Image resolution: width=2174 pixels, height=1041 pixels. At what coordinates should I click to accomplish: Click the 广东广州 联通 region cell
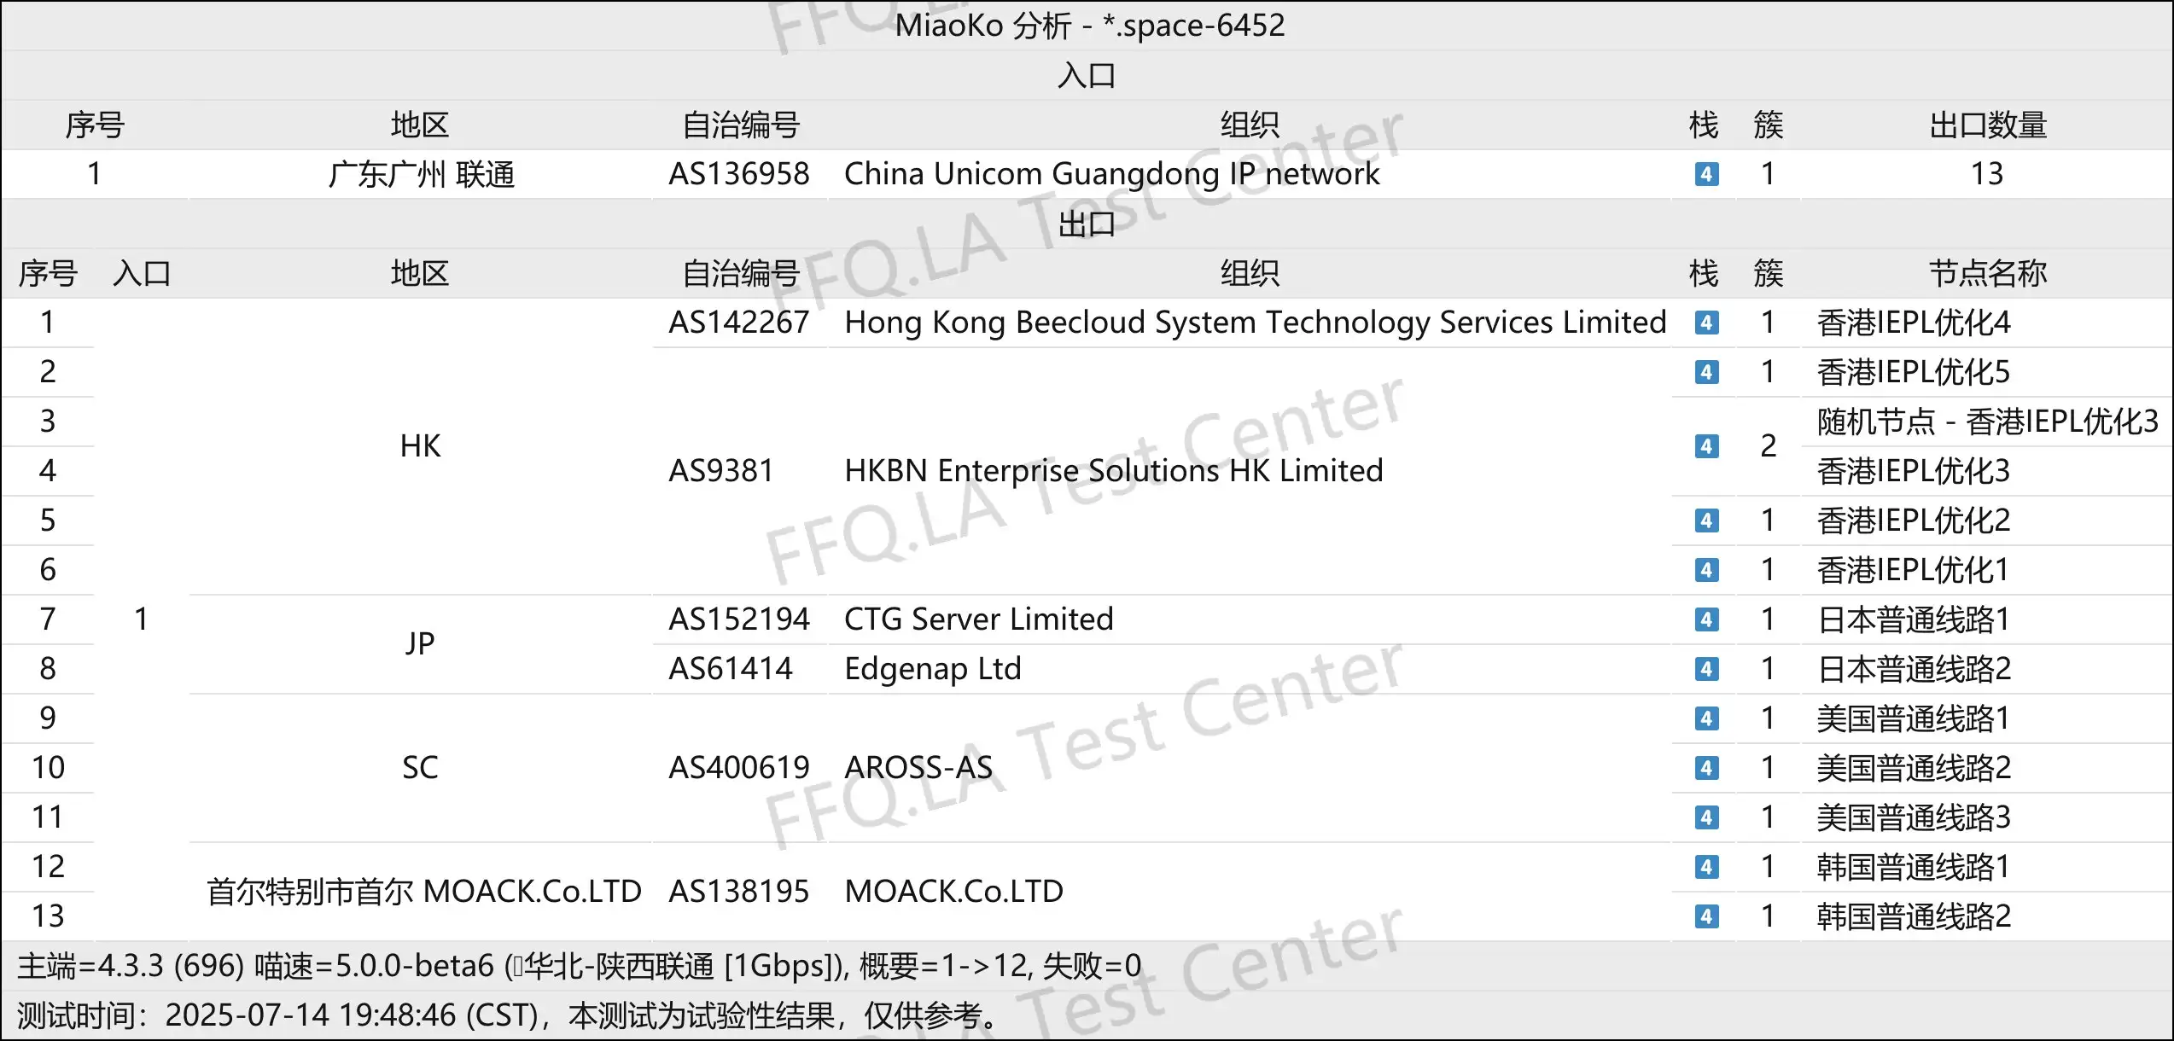pos(422,174)
